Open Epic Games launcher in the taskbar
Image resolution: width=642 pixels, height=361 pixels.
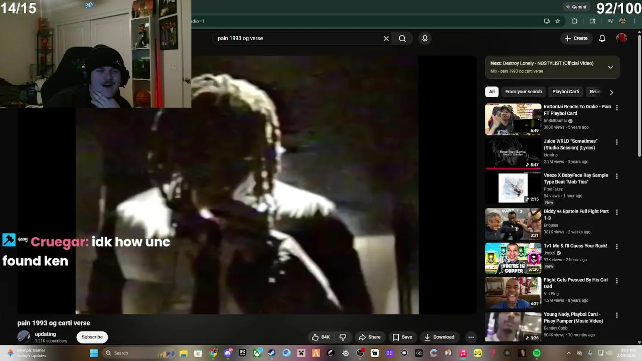(242, 353)
